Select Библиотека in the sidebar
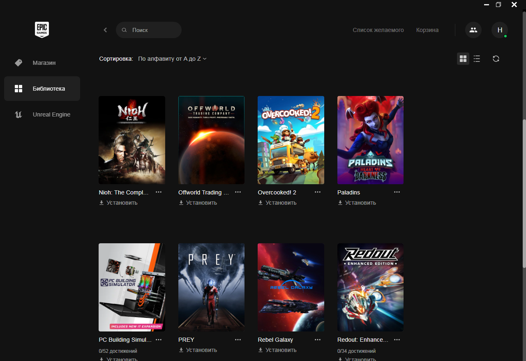 tap(42, 89)
